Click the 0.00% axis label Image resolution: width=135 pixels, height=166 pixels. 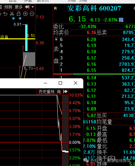coord(75,143)
